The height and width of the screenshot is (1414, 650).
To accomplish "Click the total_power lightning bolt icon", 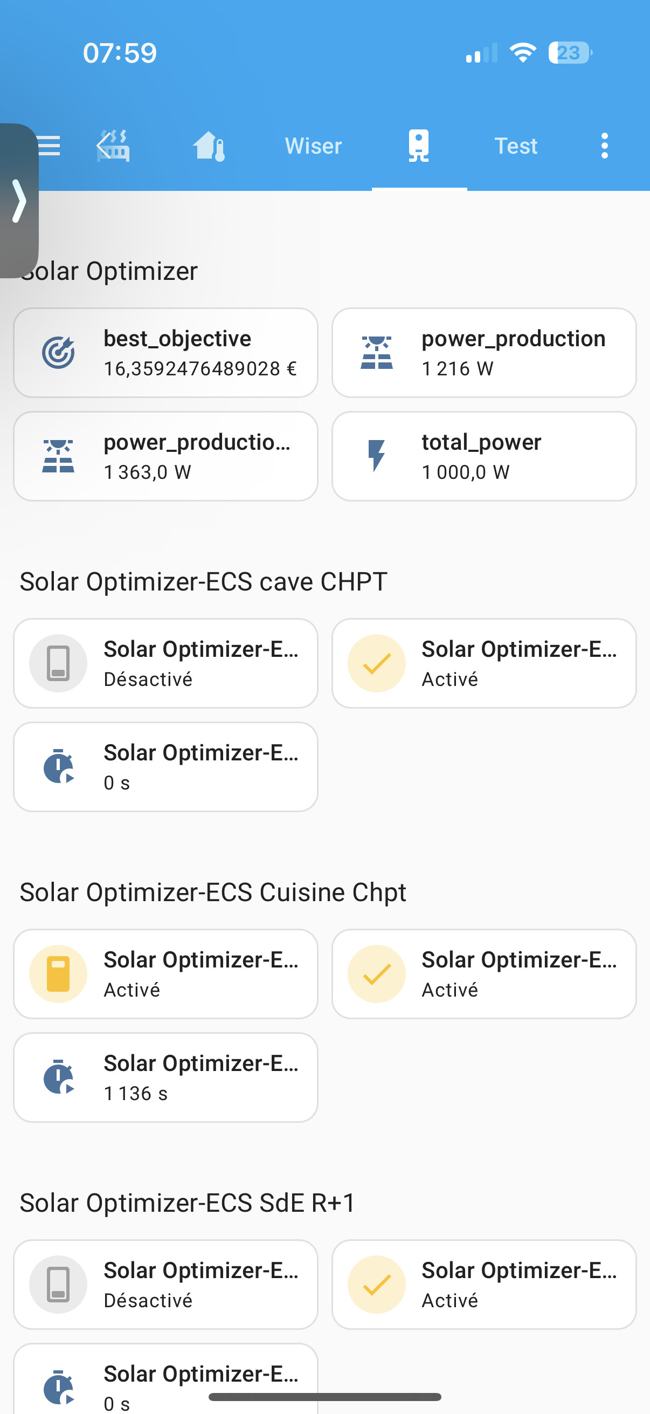I will pos(376,456).
